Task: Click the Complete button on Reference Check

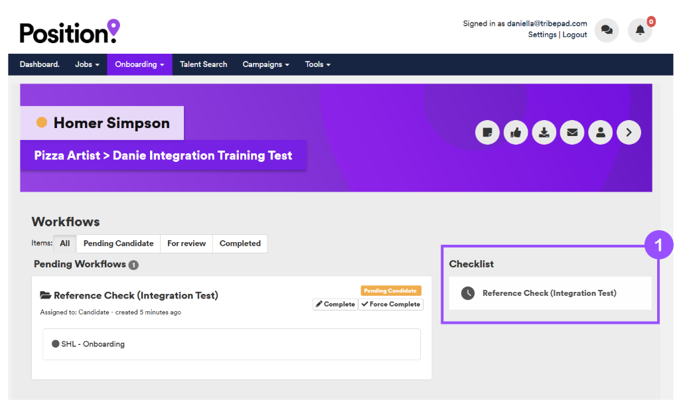Action: click(x=335, y=305)
